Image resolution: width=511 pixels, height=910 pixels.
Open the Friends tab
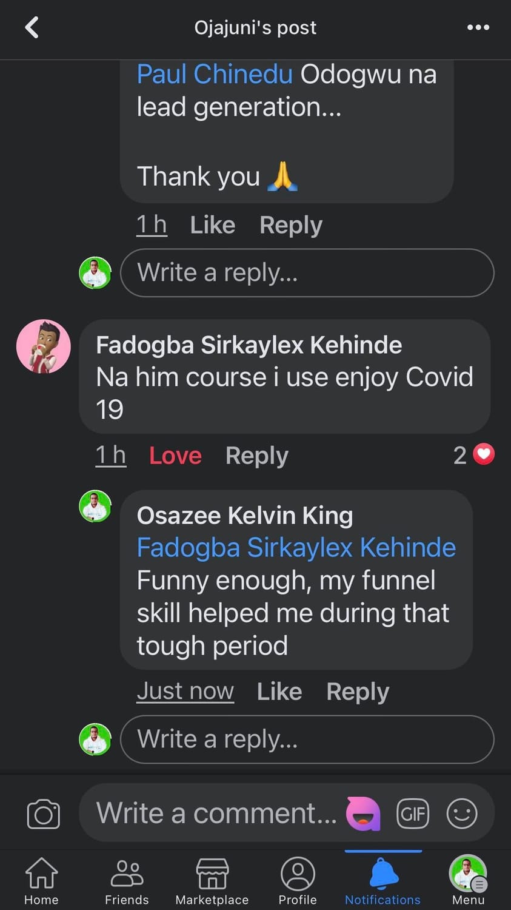(x=127, y=881)
